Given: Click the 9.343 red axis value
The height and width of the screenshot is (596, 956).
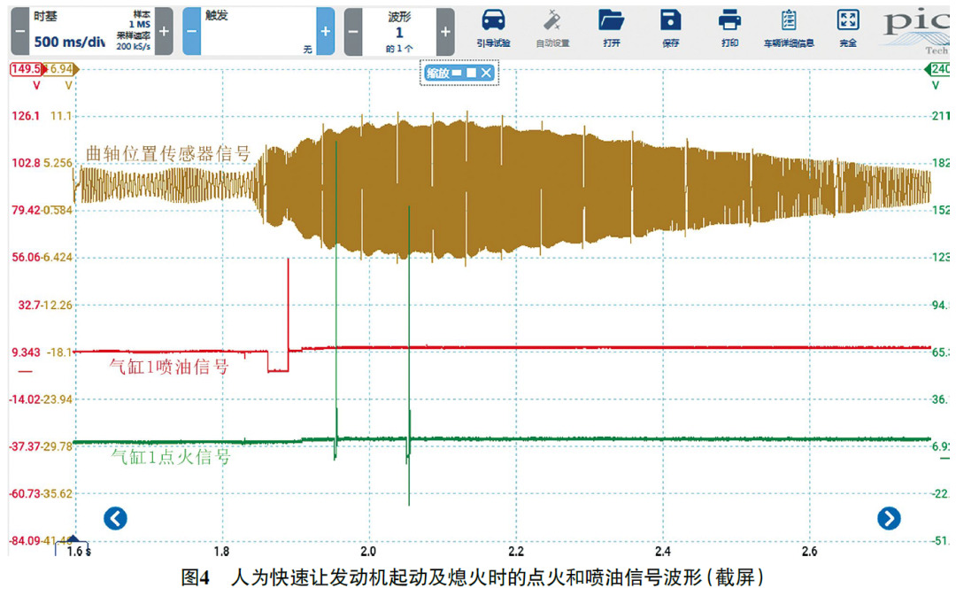Looking at the screenshot, I should [27, 352].
